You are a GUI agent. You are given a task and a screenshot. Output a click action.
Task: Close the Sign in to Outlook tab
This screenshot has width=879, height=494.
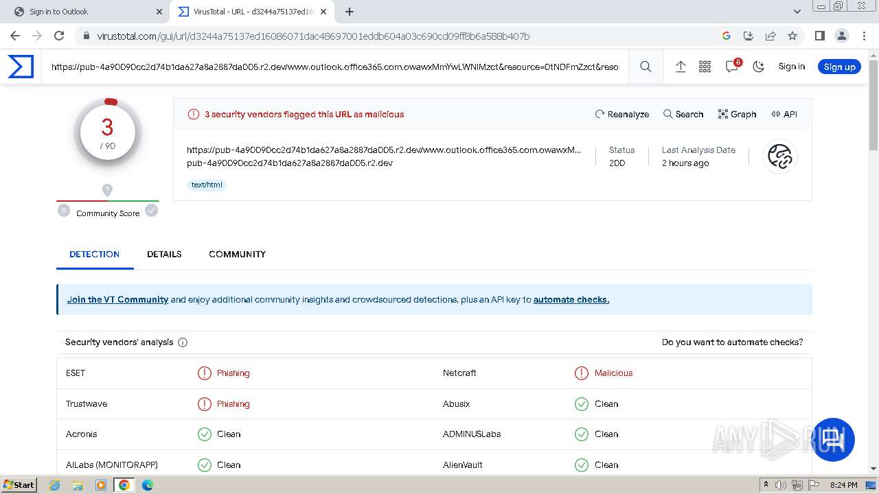point(159,12)
